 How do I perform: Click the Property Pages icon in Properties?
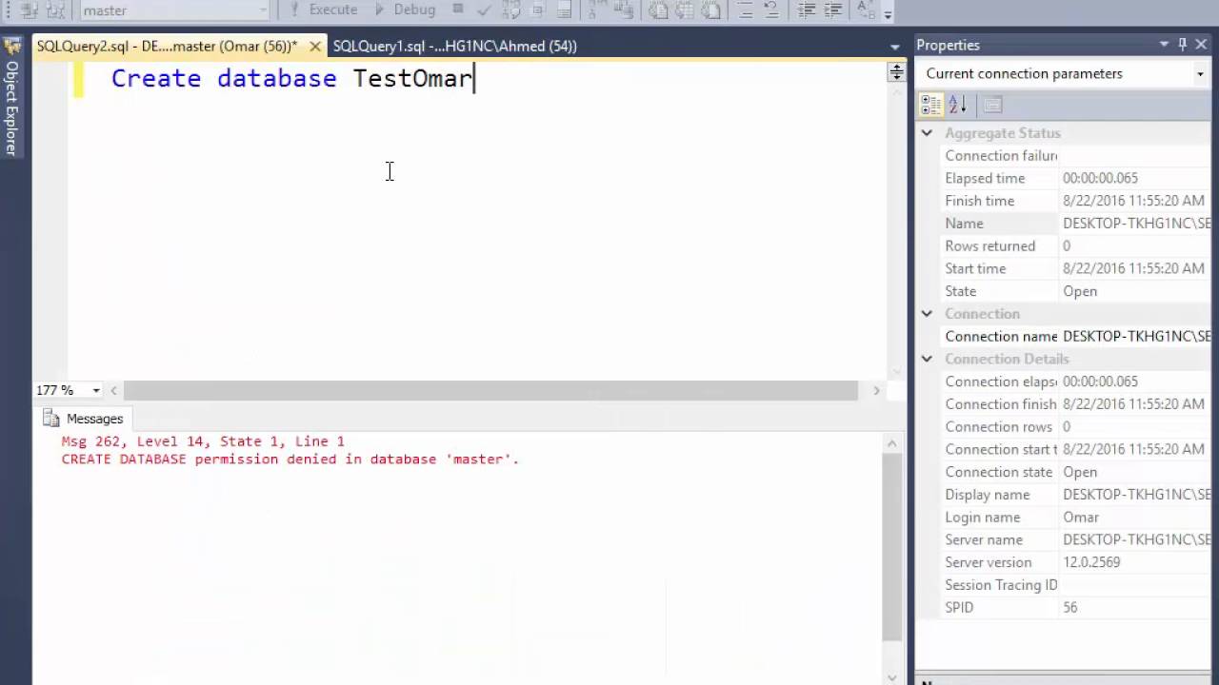pyautogui.click(x=992, y=105)
